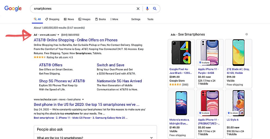The height and width of the screenshot is (139, 270).
Task: Open the Tools option
Action: coord(150,19)
